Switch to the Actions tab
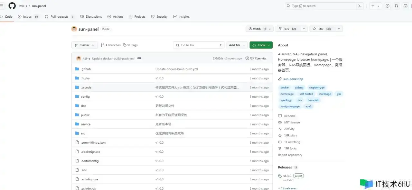Image resolution: width=412 pixels, height=190 pixels. [115, 17]
